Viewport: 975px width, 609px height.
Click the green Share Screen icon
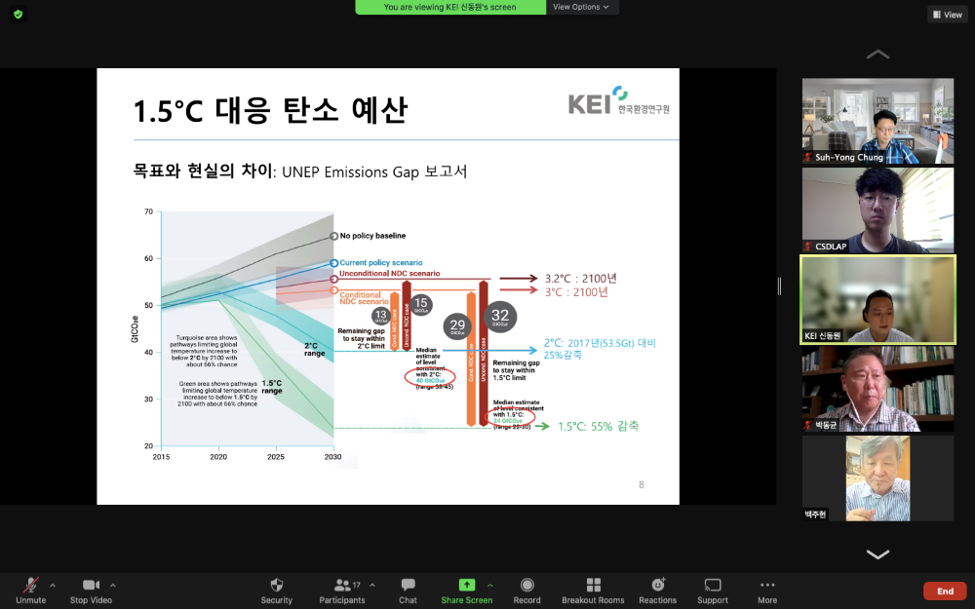(466, 585)
